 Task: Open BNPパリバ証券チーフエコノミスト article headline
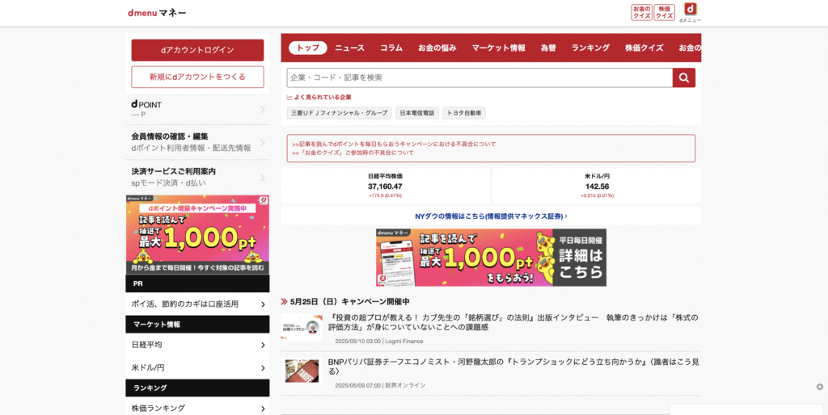tap(513, 367)
